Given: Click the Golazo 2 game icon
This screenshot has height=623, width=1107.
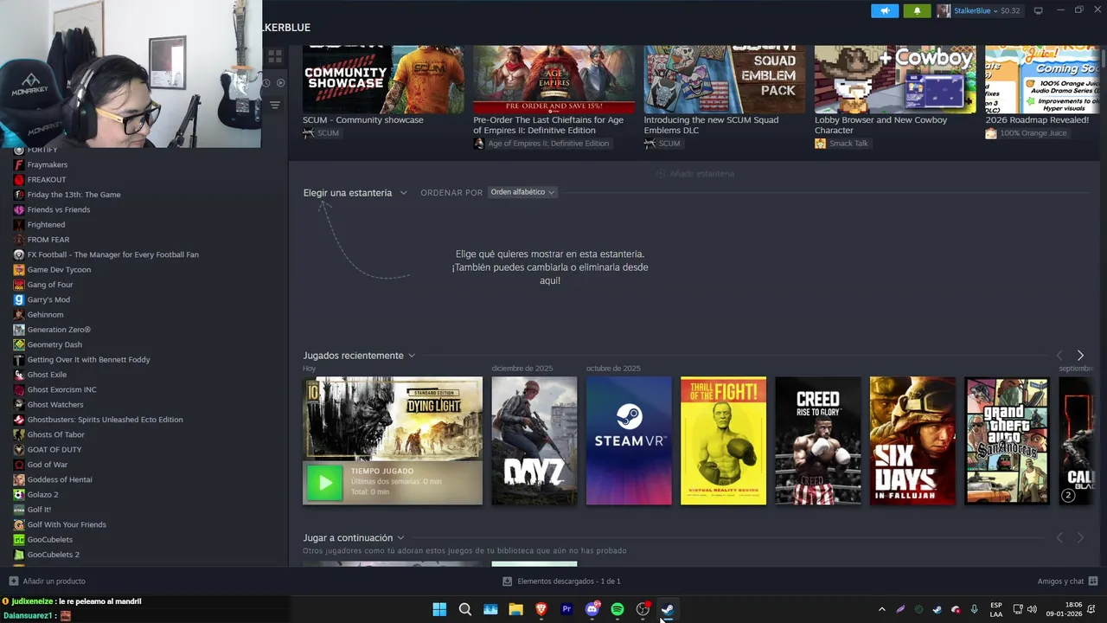Looking at the screenshot, I should (19, 494).
